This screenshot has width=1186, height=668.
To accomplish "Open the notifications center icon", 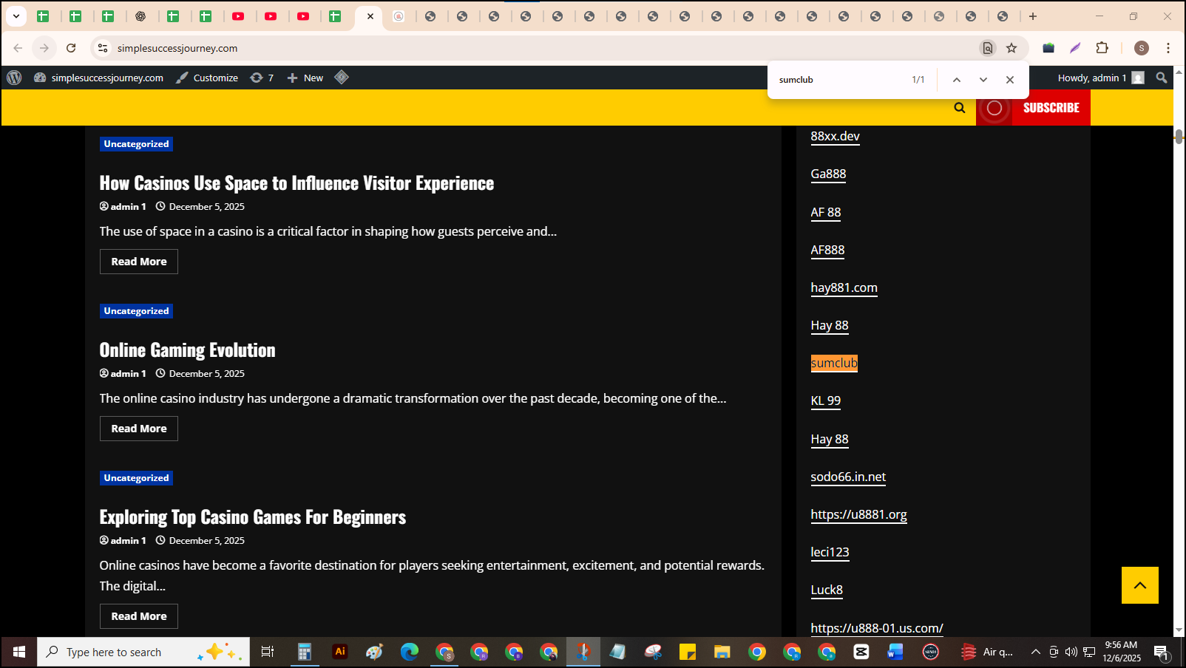I will [1161, 652].
